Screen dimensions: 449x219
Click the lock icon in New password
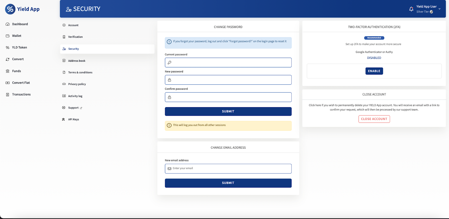pyautogui.click(x=169, y=80)
